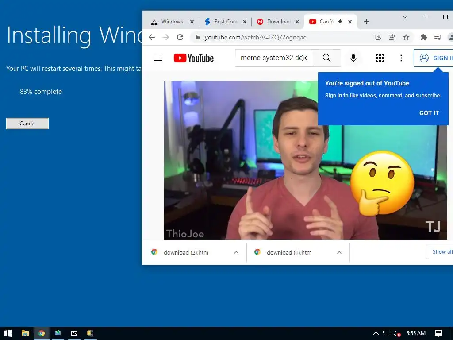The width and height of the screenshot is (453, 340).
Task: Click the ThioJoe video player
Action: (x=305, y=160)
